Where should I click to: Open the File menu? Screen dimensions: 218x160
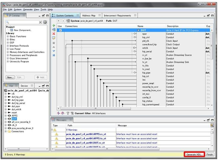pos(5,10)
